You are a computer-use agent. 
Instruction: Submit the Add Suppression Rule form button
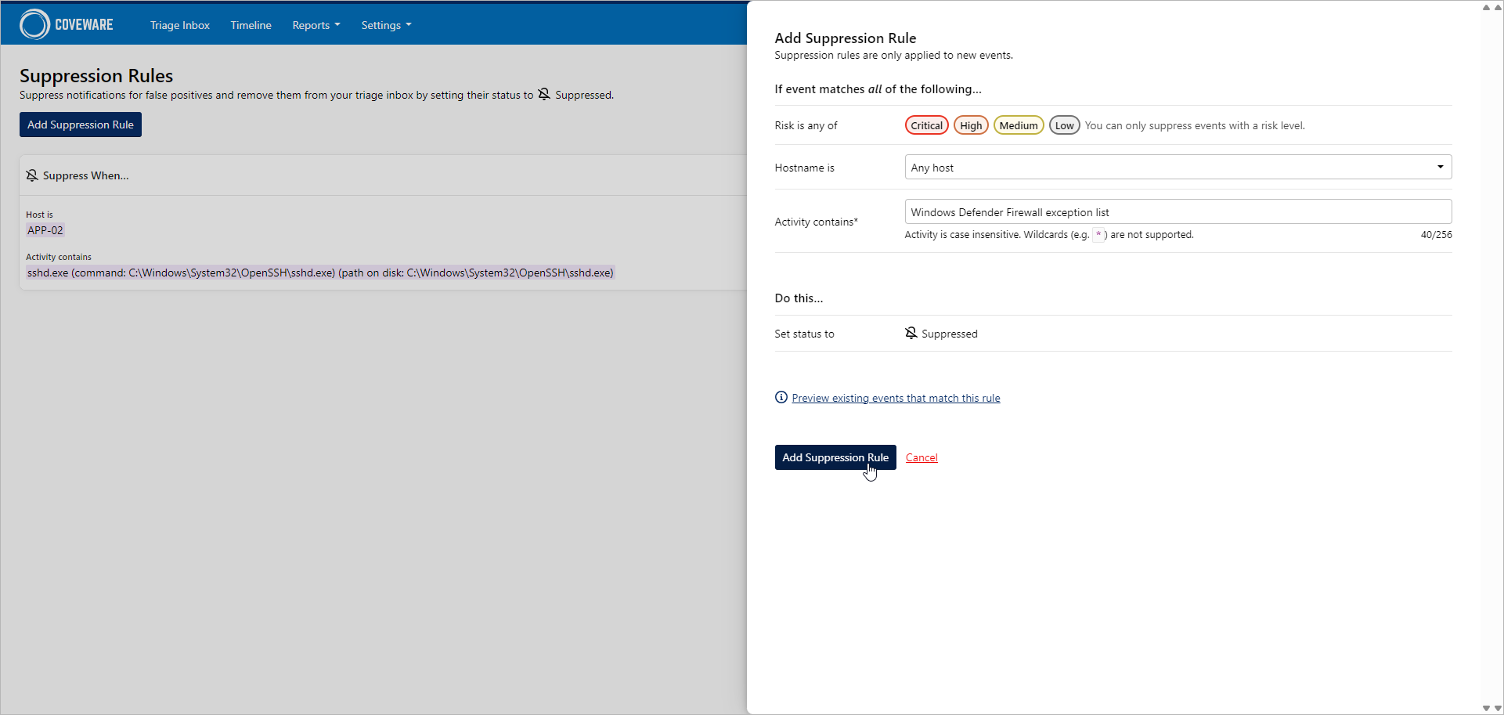click(x=835, y=457)
